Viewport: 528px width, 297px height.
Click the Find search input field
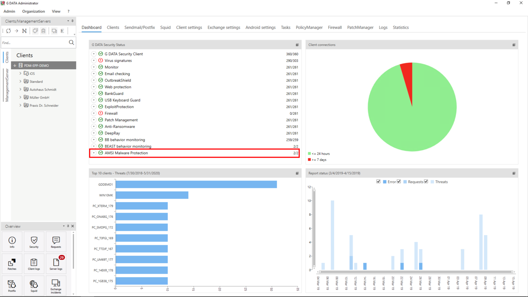[34, 42]
